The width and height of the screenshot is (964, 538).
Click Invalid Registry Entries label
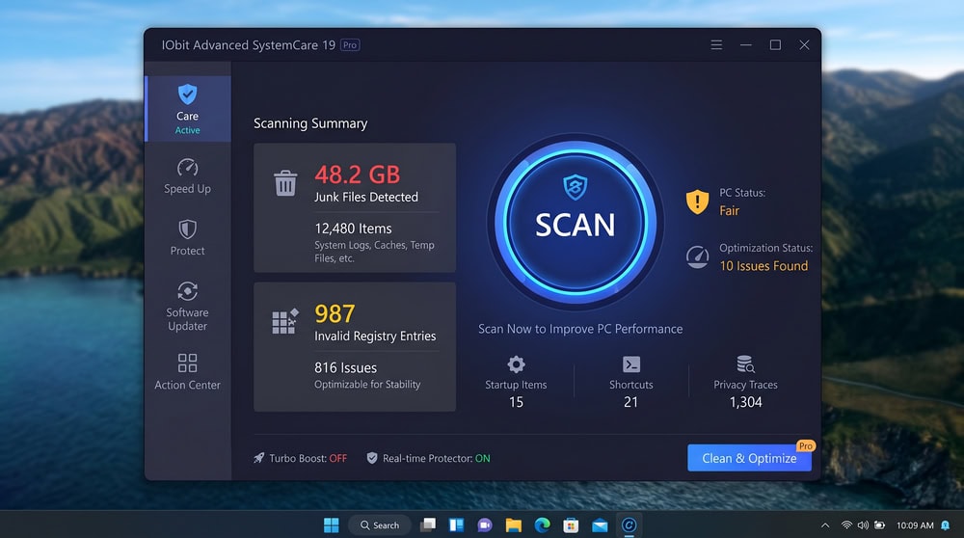coord(375,336)
